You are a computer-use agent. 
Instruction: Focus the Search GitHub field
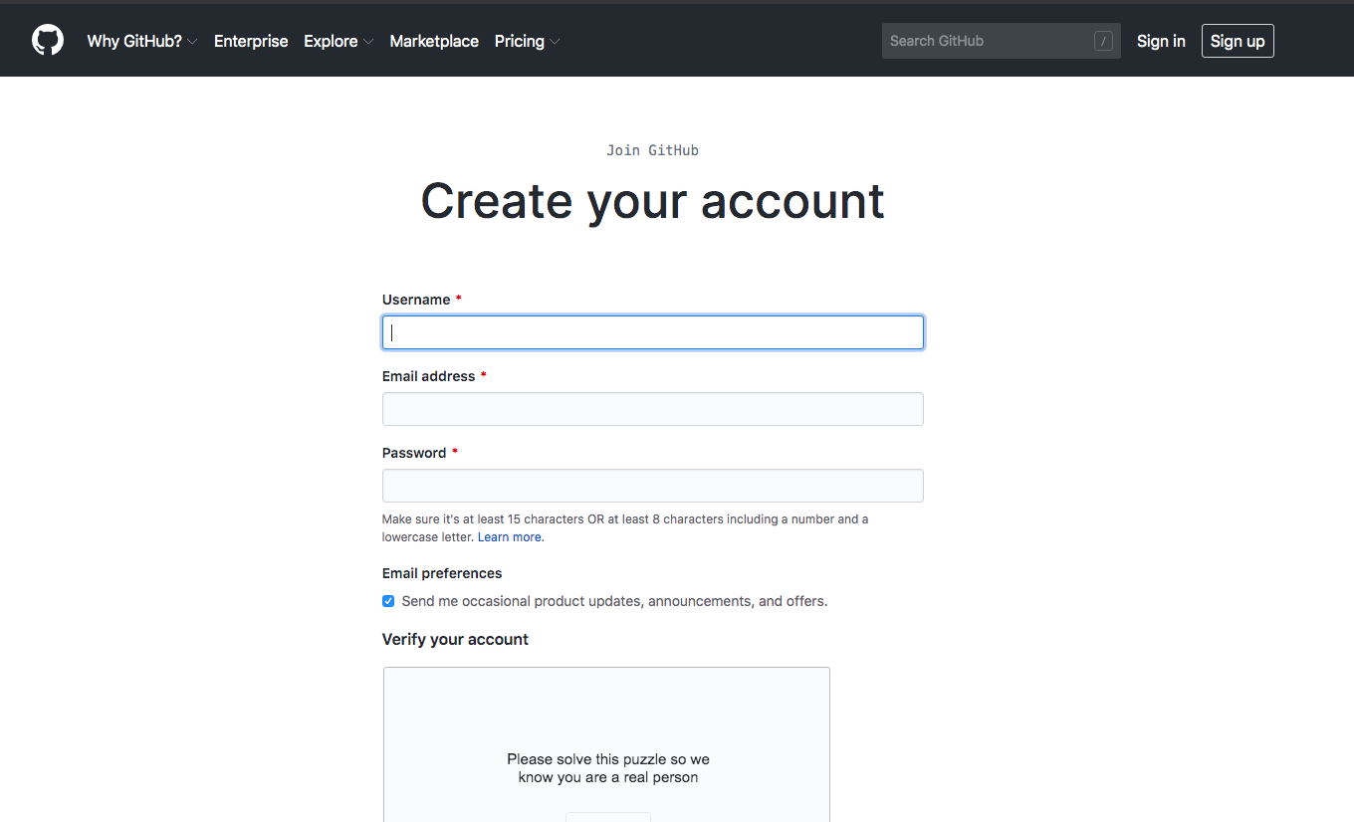pyautogui.click(x=1001, y=41)
